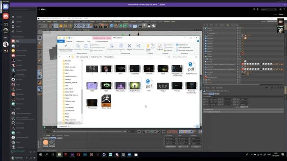Screen dimensions: 287x161
Task: Select the striped gray material swatch
Action: click(52, 143)
